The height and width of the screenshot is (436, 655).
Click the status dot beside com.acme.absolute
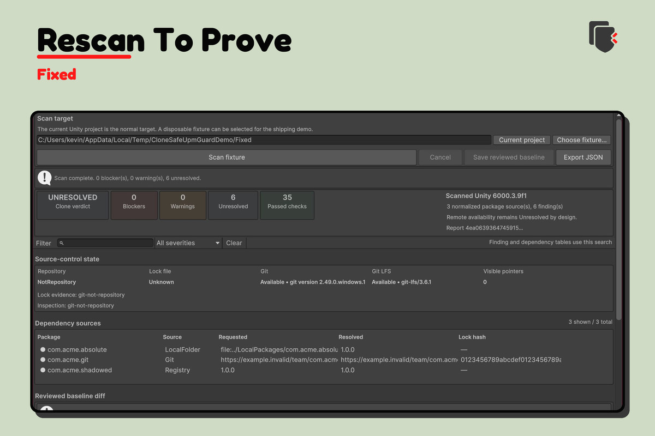coord(43,350)
